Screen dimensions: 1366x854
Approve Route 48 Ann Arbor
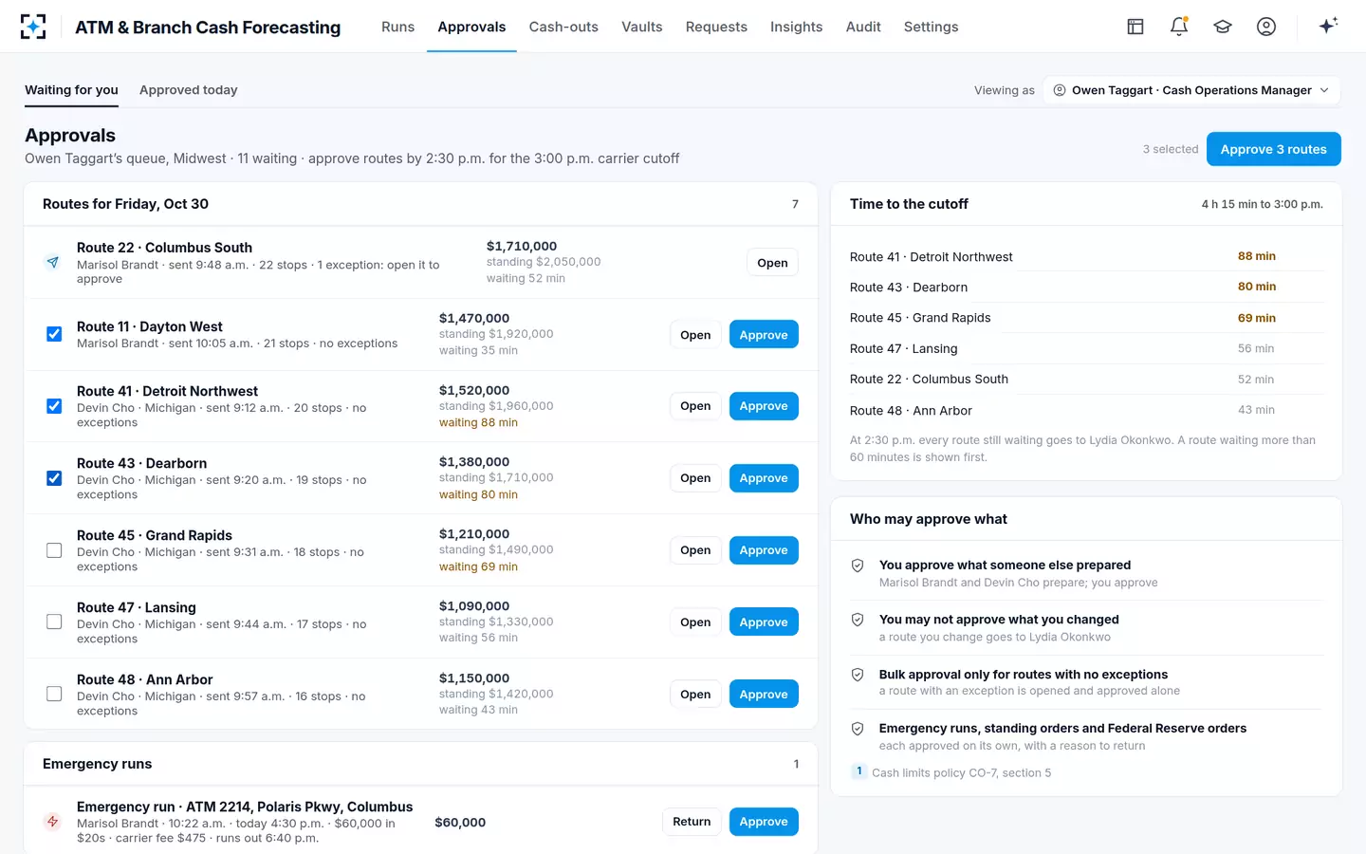[x=764, y=695]
